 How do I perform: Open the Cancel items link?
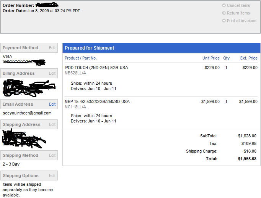[x=238, y=5]
